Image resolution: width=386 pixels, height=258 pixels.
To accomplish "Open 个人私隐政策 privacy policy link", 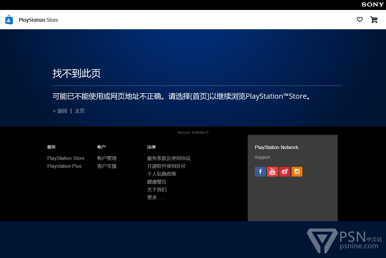I will pos(161,174).
